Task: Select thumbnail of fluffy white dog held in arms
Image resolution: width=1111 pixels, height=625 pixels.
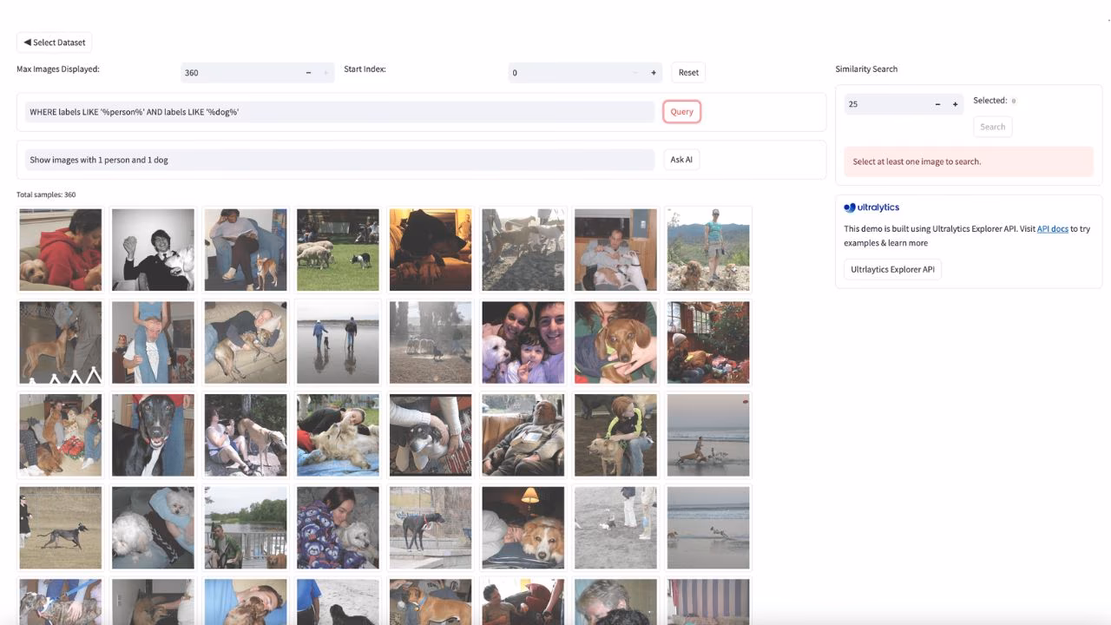Action: point(153,528)
